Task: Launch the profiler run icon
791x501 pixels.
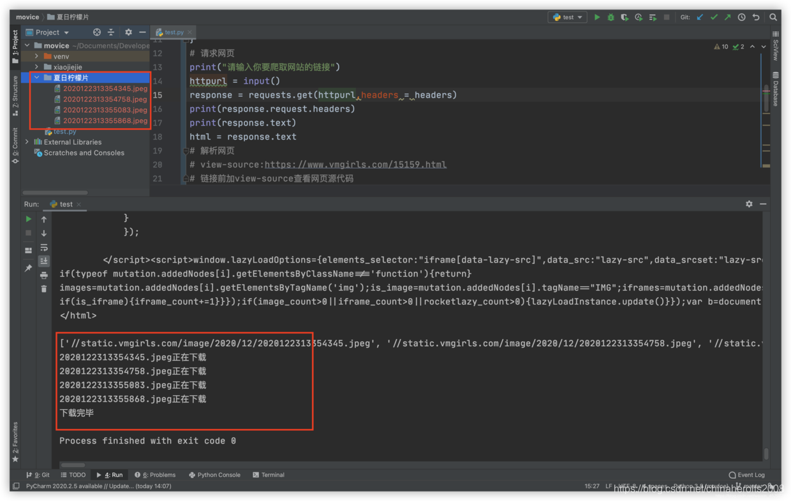Action: (x=639, y=17)
